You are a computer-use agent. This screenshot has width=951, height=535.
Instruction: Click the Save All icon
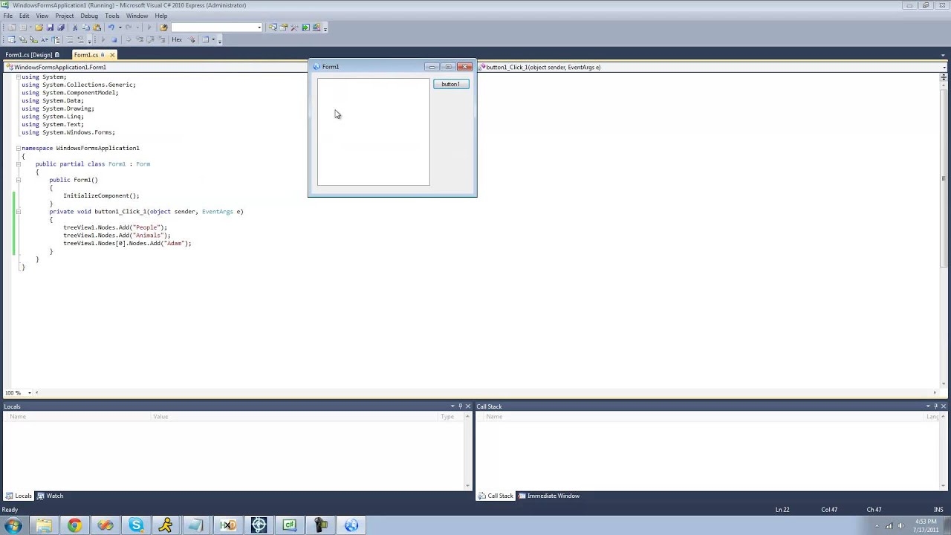pos(61,27)
